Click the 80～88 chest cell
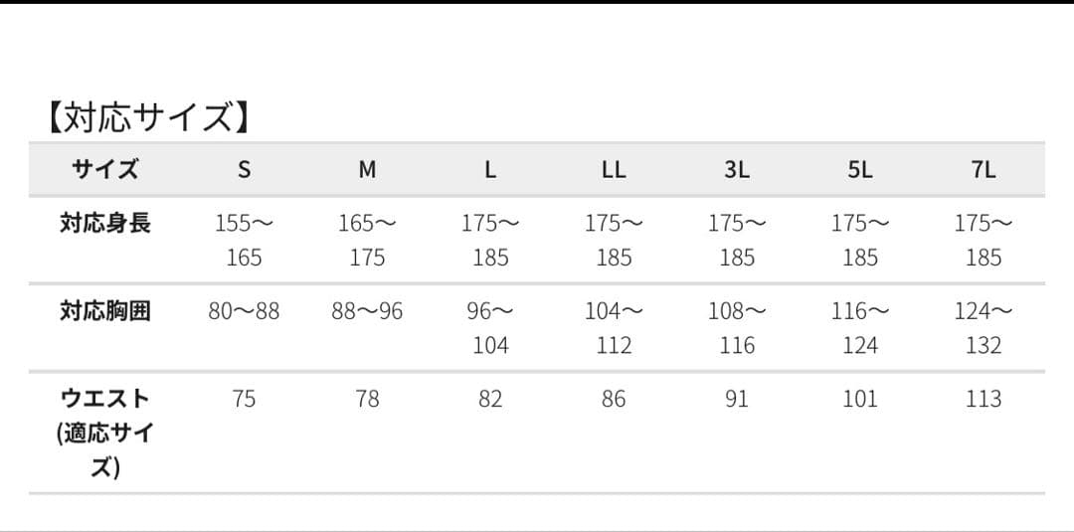1074x532 pixels. click(244, 311)
